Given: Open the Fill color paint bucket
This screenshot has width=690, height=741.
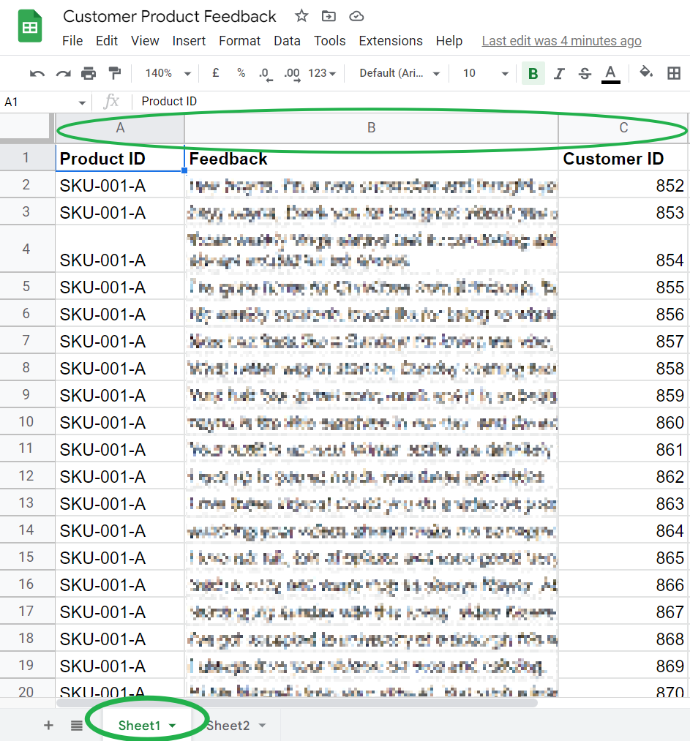Looking at the screenshot, I should (x=646, y=72).
